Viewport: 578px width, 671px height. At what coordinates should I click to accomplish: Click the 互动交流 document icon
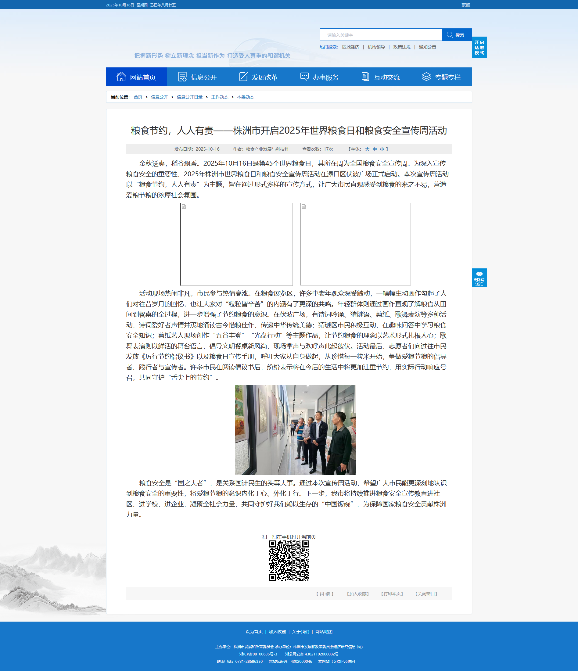pos(365,77)
